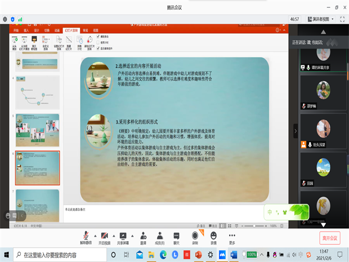
Task: Start recording with the 录制 icon
Action: tap(195, 236)
